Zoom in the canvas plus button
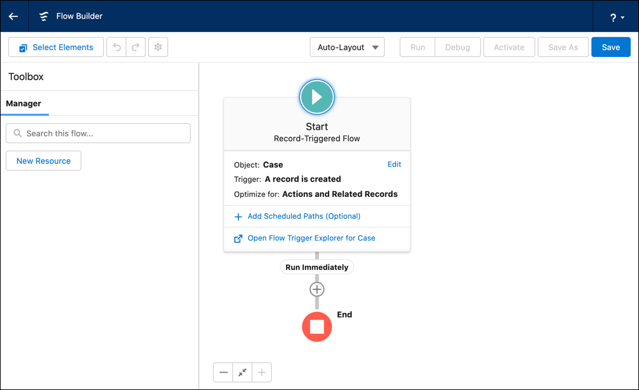The width and height of the screenshot is (639, 390). click(262, 372)
